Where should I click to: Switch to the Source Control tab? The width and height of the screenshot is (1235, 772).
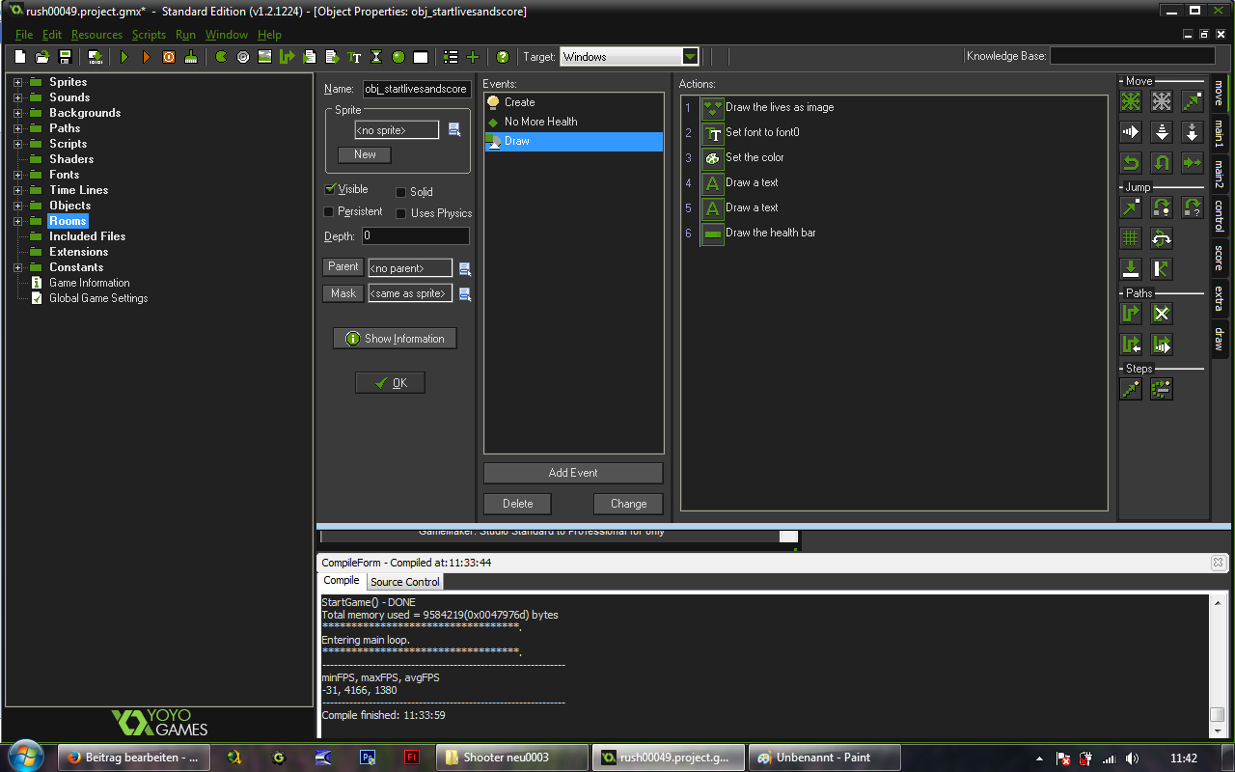click(404, 582)
